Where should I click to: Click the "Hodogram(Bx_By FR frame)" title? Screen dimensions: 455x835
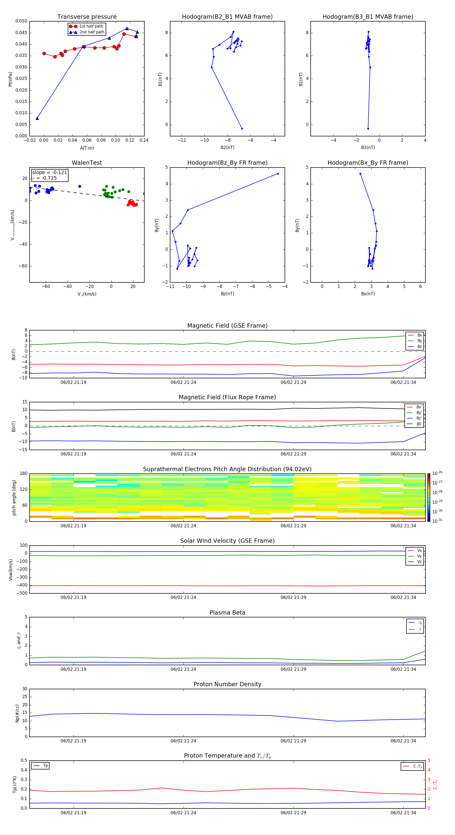pyautogui.click(x=368, y=163)
